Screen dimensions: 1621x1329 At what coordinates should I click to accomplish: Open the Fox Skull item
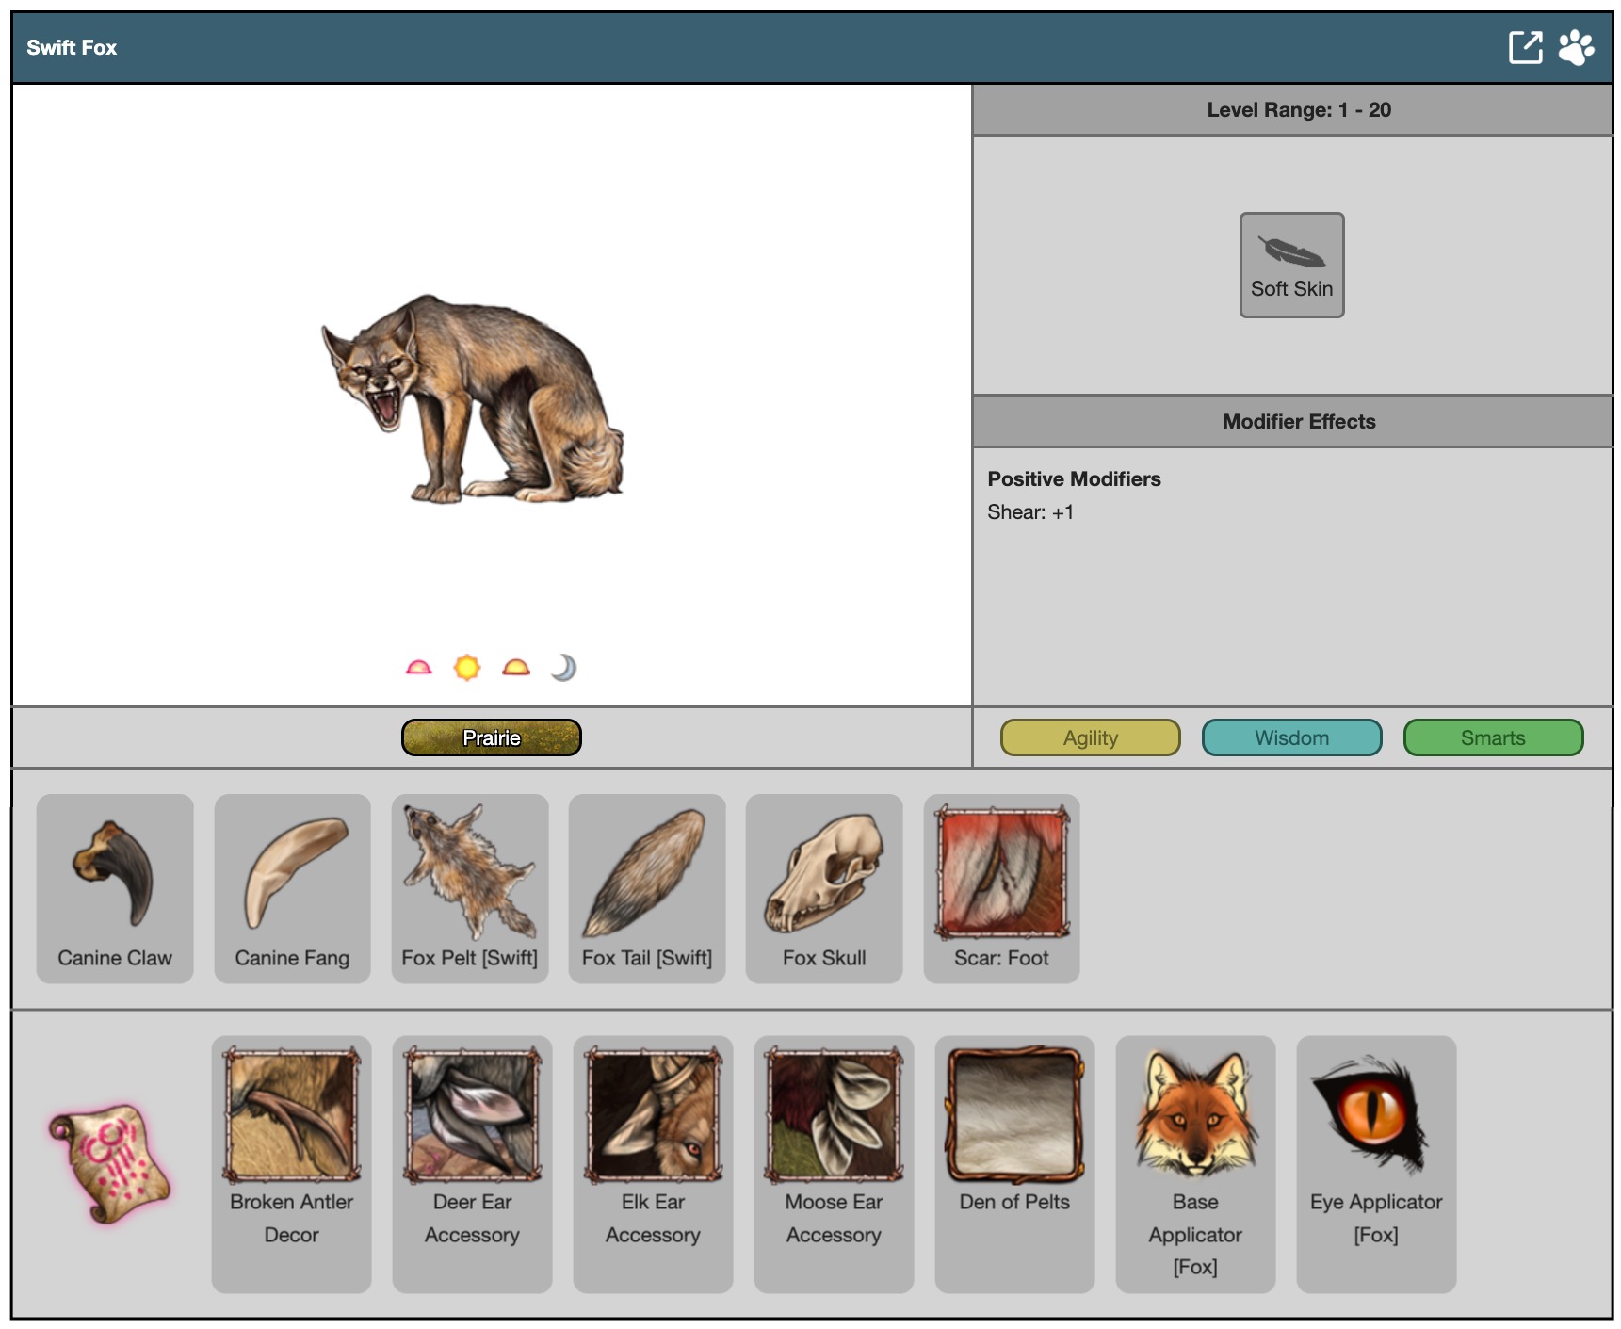tap(824, 887)
